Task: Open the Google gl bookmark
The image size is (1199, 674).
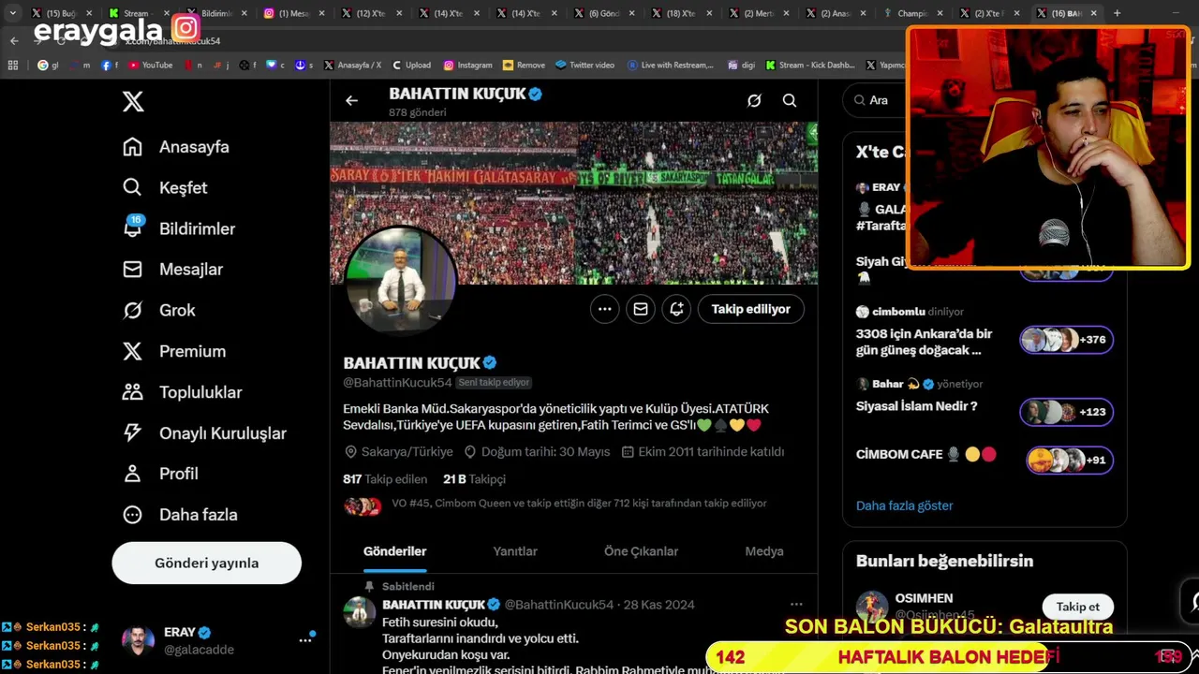Action: tap(49, 65)
